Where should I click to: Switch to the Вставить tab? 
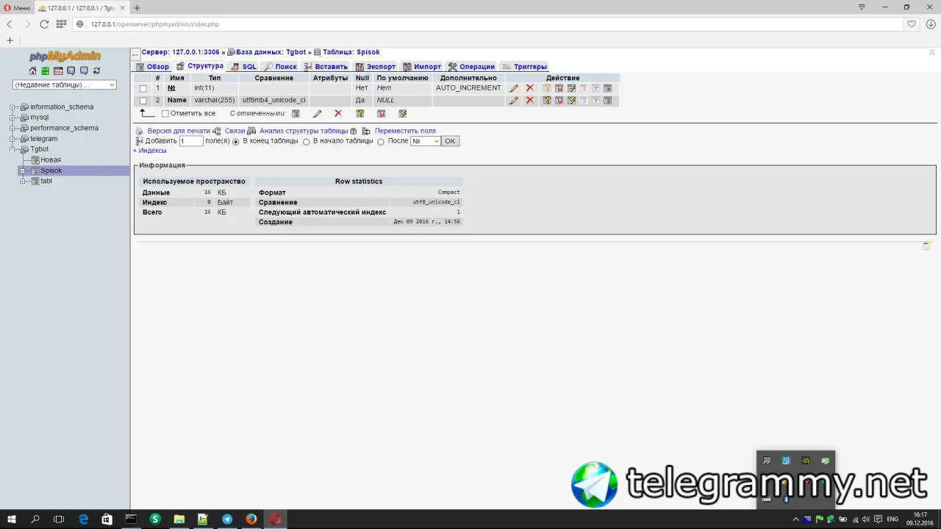point(326,67)
